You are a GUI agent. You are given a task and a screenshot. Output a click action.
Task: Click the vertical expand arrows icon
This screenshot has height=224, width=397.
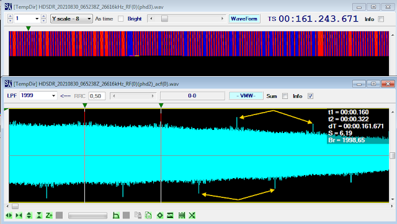click(x=29, y=215)
